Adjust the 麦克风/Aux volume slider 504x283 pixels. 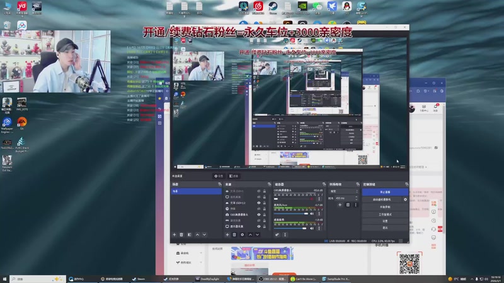click(291, 214)
